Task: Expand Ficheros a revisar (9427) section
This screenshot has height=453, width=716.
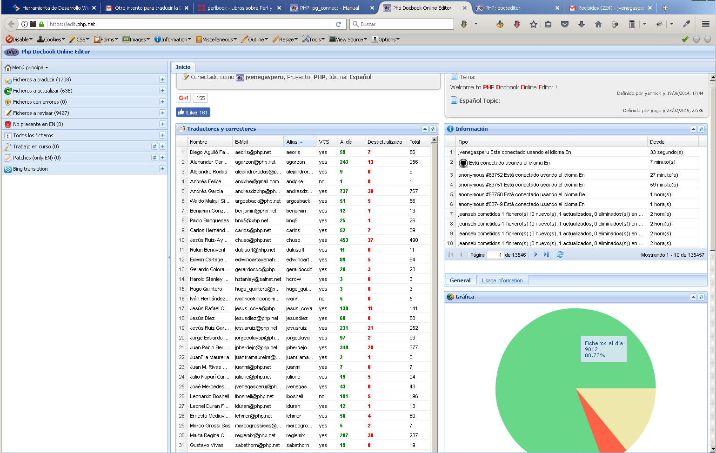Action: [x=162, y=113]
